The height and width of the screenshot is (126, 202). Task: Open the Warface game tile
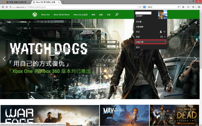pos(50,115)
